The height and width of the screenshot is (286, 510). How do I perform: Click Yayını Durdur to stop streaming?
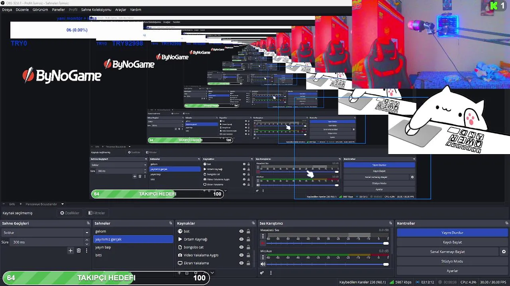[452, 232]
